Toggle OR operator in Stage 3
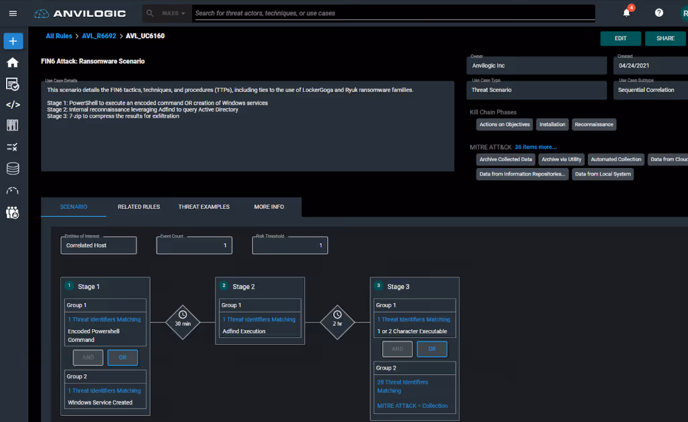 tap(432, 349)
